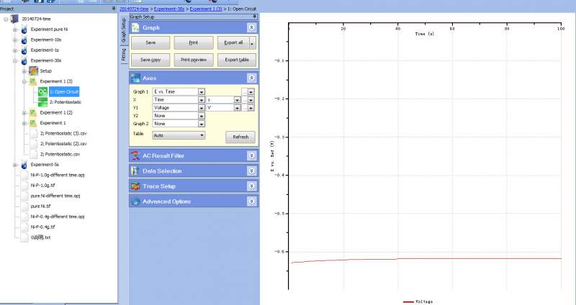
Task: Click the Setup icon under Experiment-30s
Action: [x=33, y=70]
